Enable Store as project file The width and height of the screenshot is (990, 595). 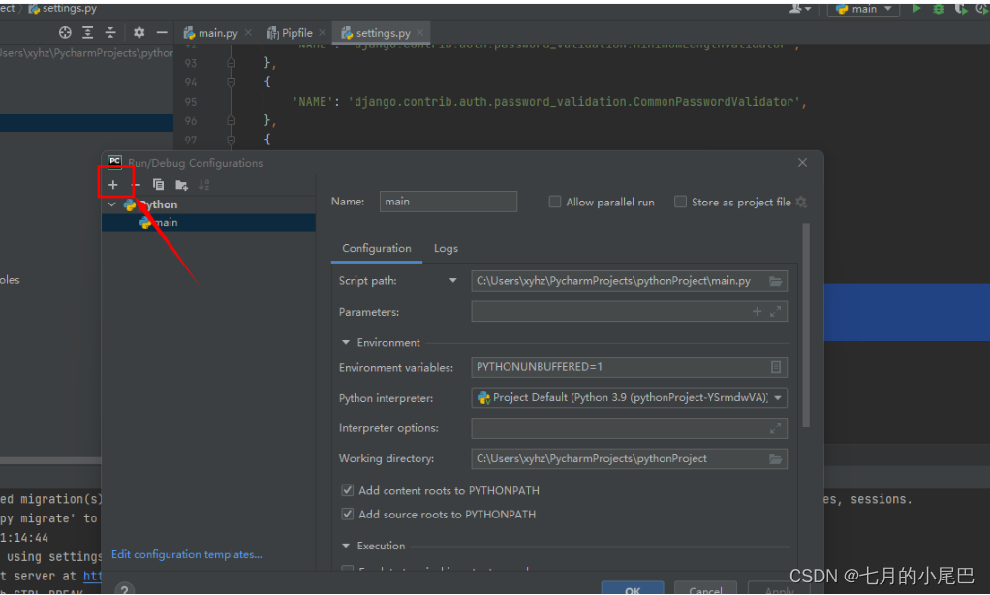coord(680,203)
